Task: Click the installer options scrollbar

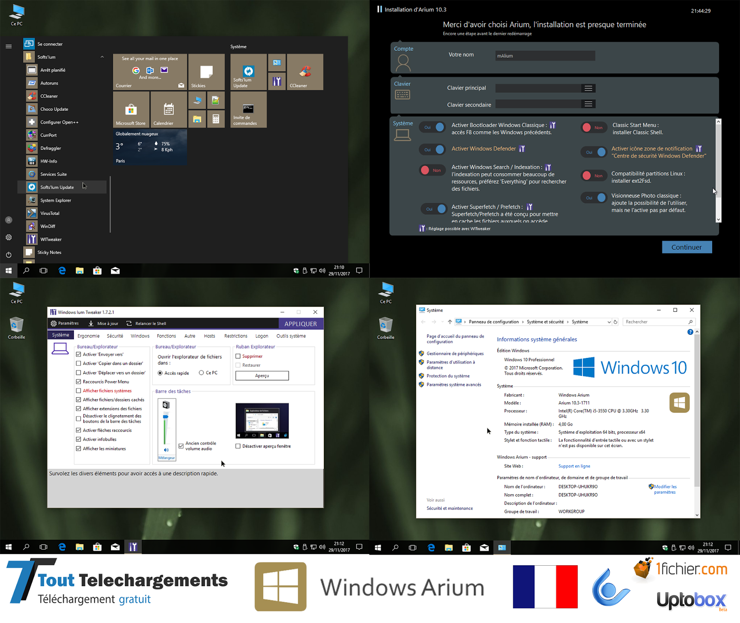Action: (x=718, y=170)
